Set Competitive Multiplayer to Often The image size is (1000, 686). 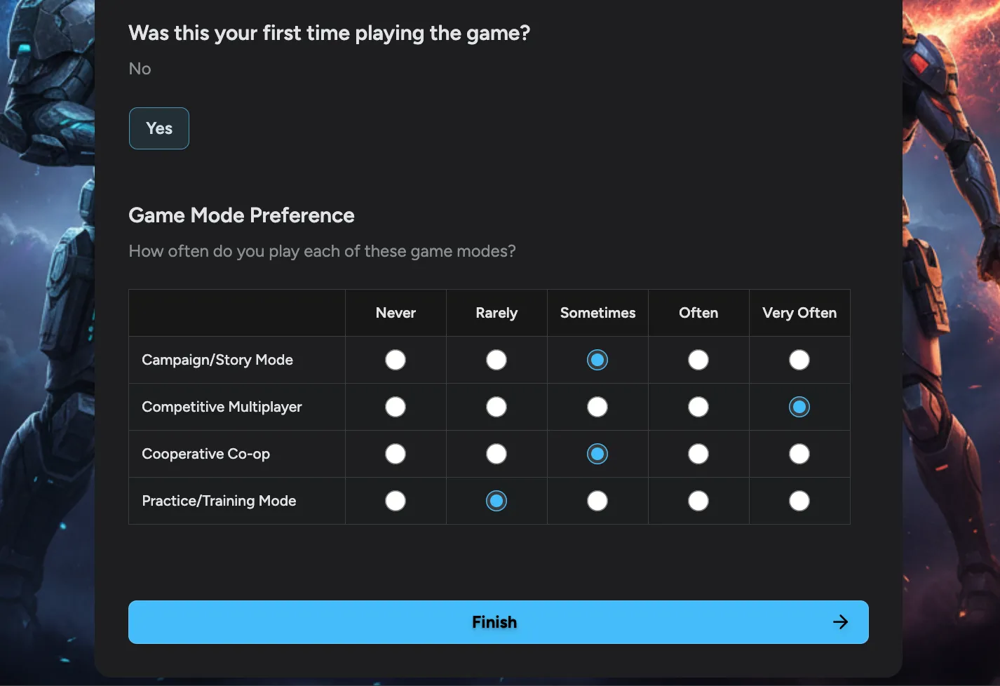pyautogui.click(x=698, y=407)
